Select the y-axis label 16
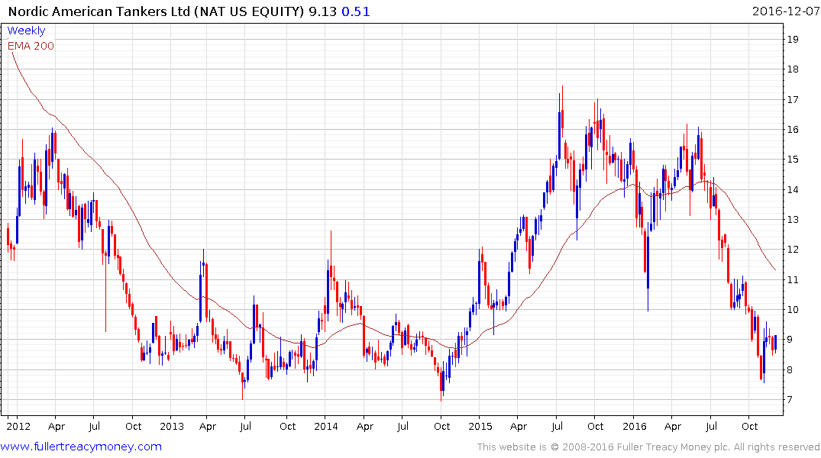Screen dimensions: 821x458 (x=792, y=129)
